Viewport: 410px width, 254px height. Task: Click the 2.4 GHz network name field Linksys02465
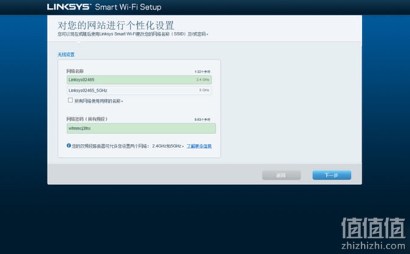[x=139, y=80]
